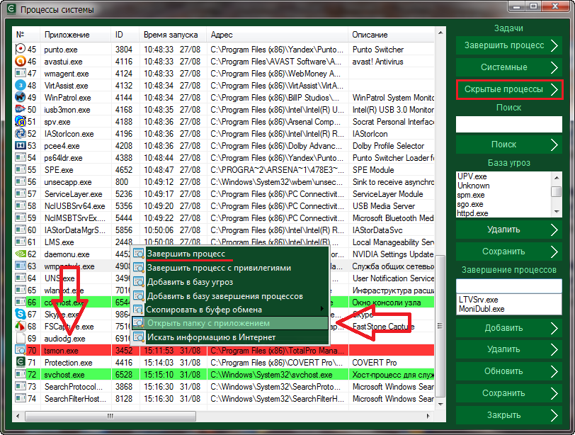This screenshot has height=435, width=575.
Task: Click the SearchProtocol row icon
Action: tap(21, 386)
